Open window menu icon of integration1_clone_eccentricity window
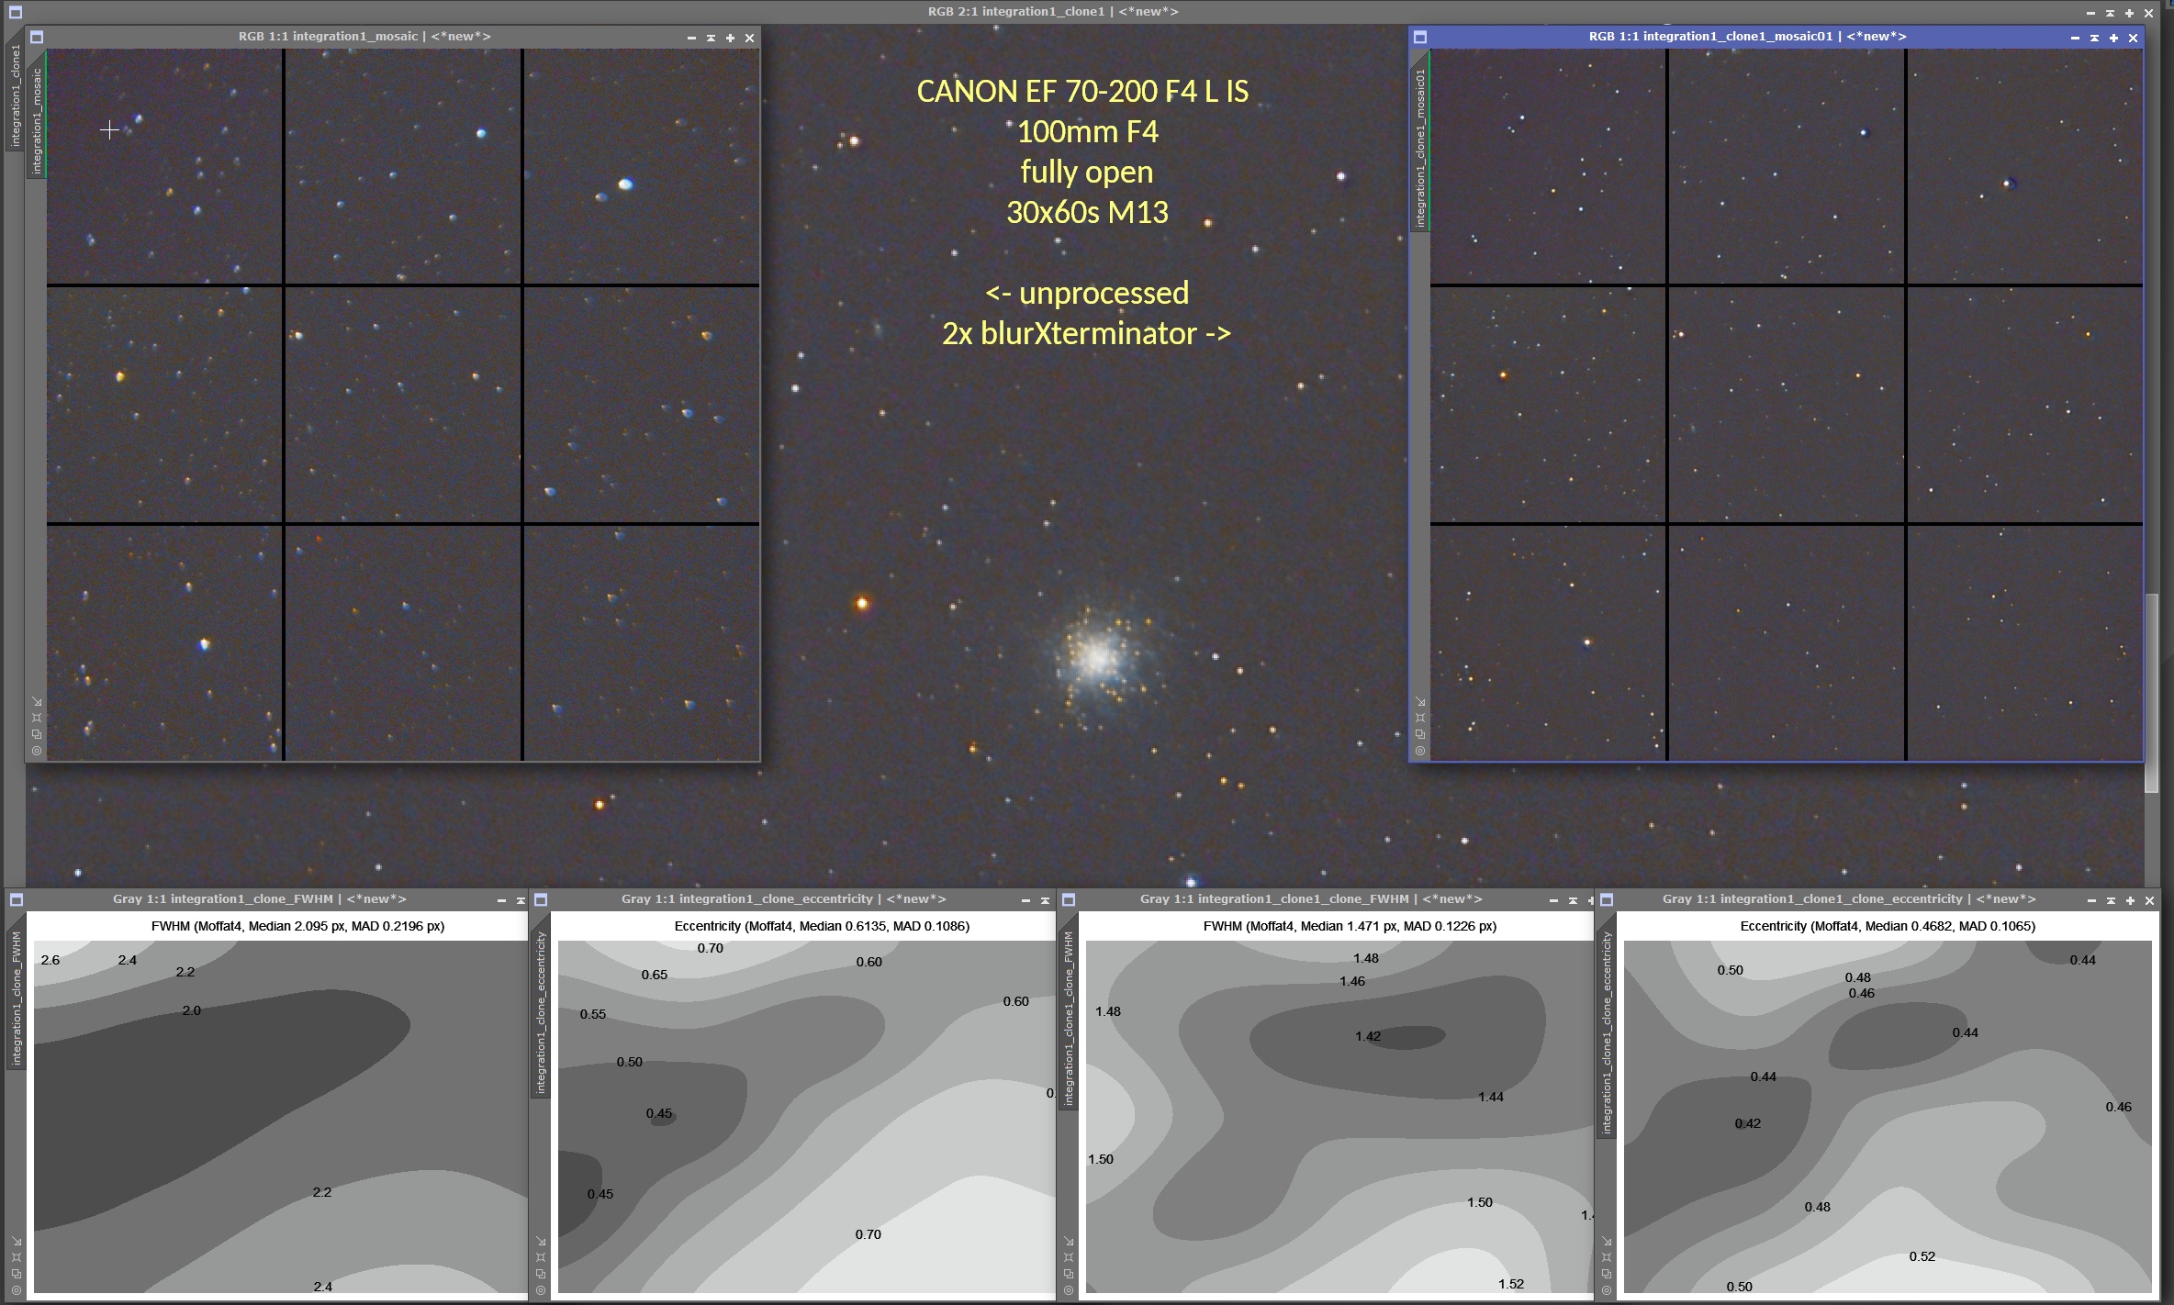The height and width of the screenshot is (1305, 2174). coord(541,899)
